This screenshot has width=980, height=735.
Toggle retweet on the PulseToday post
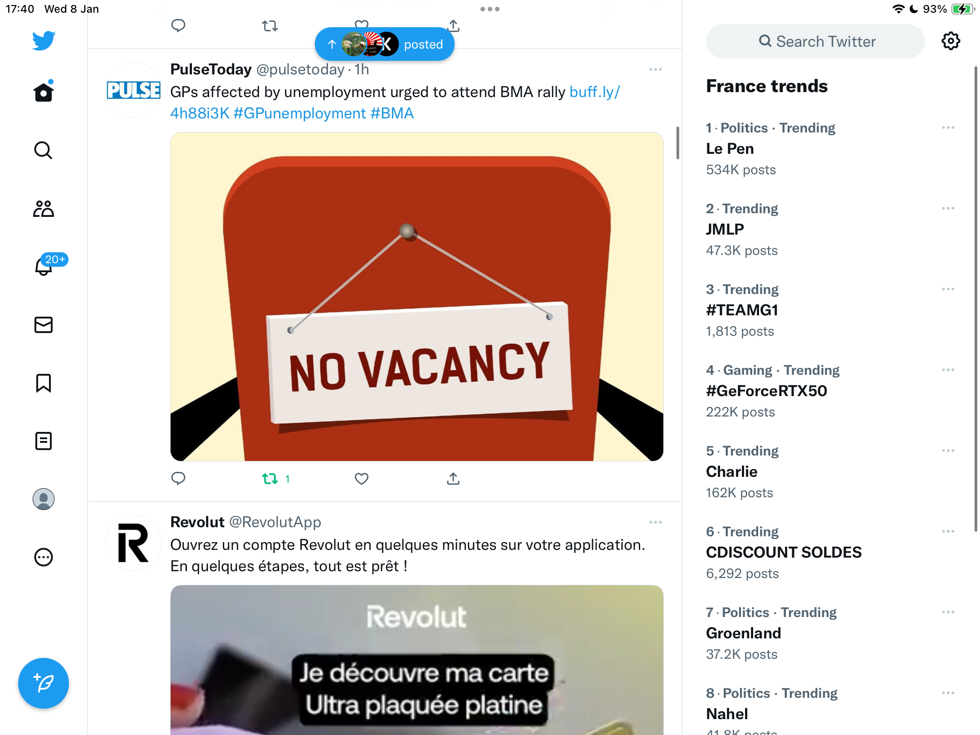point(270,479)
